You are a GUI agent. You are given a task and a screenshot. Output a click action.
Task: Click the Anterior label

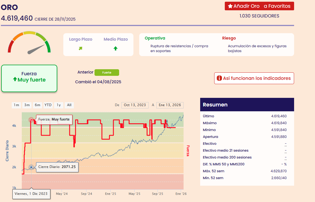(x=85, y=72)
